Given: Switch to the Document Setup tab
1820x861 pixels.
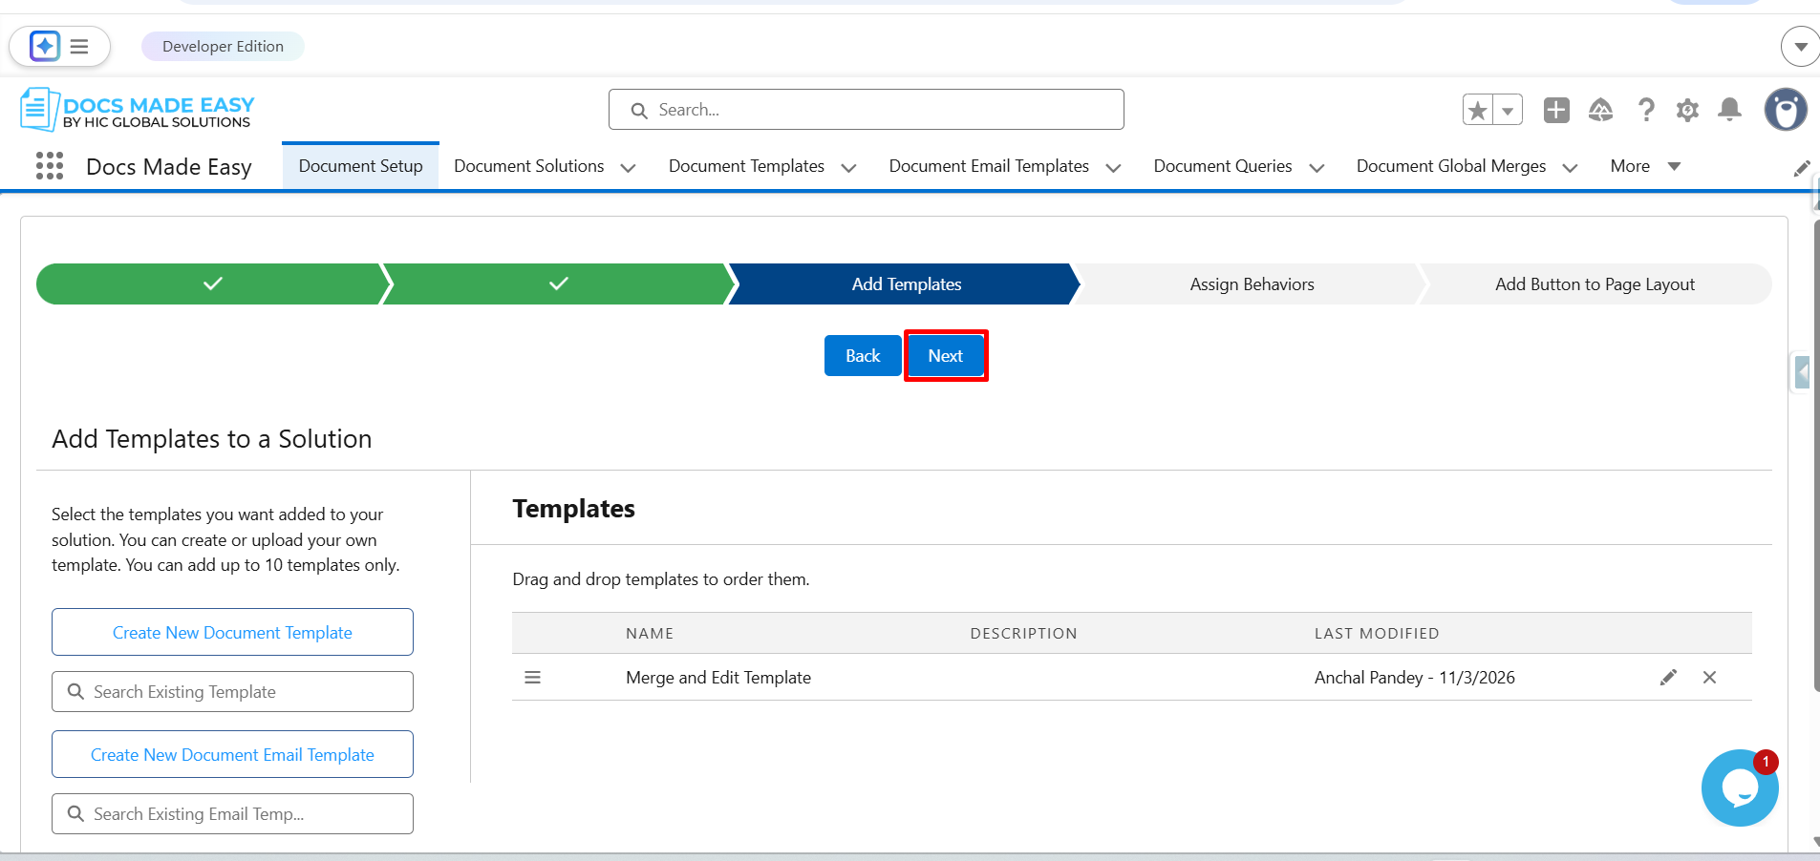Looking at the screenshot, I should coord(360,166).
